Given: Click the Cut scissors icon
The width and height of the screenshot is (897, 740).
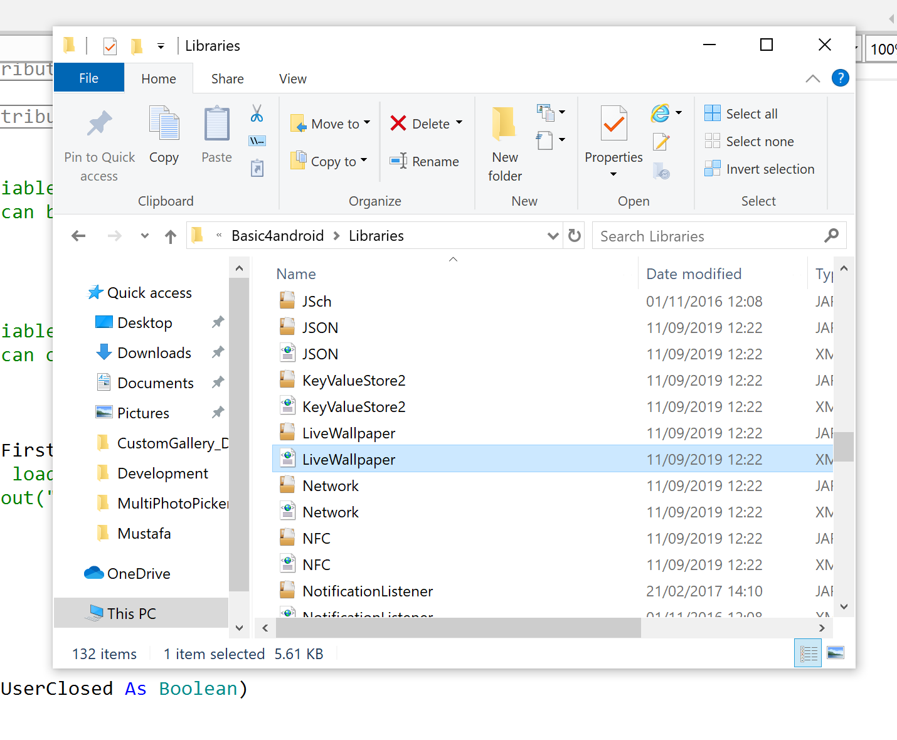Looking at the screenshot, I should (257, 114).
